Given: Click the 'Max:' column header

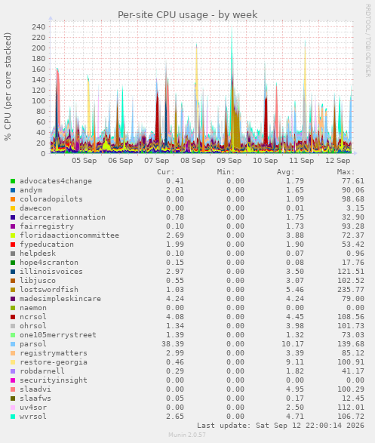Looking at the screenshot, I should click(x=346, y=172).
